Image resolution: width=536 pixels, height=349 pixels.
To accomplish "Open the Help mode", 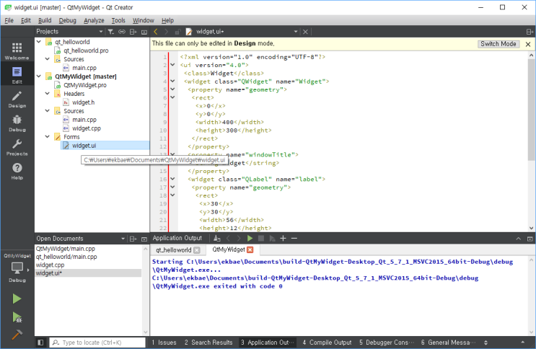I will point(17,171).
